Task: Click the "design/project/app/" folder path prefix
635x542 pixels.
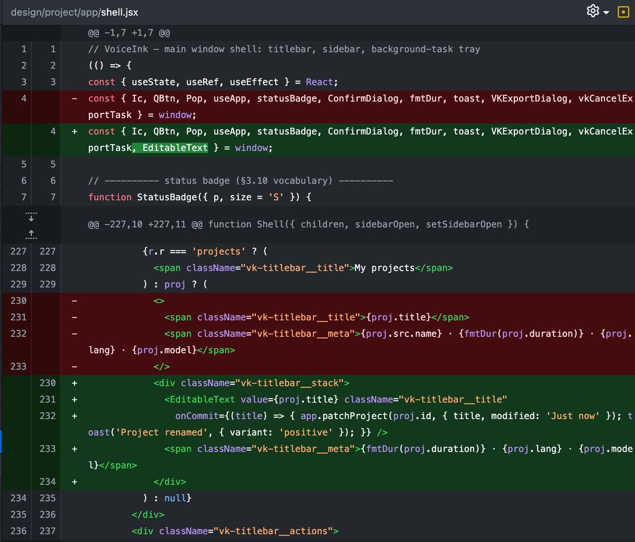Action: point(56,12)
